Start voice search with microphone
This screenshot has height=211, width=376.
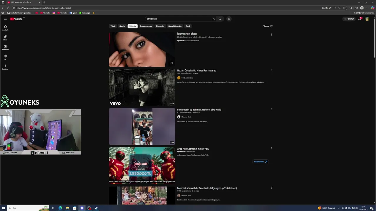tap(229, 19)
